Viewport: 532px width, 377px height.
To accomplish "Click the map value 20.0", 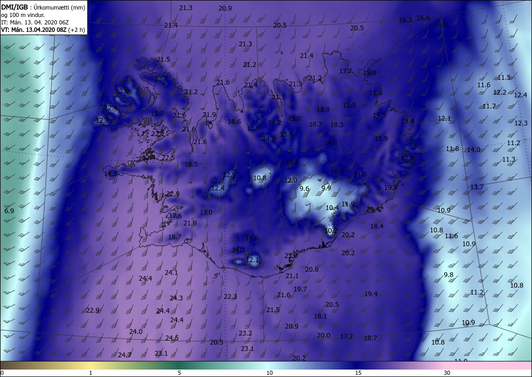I will [x=323, y=336].
